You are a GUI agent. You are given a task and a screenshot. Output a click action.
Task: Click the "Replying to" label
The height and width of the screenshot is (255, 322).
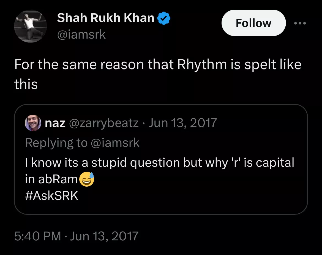click(x=56, y=143)
